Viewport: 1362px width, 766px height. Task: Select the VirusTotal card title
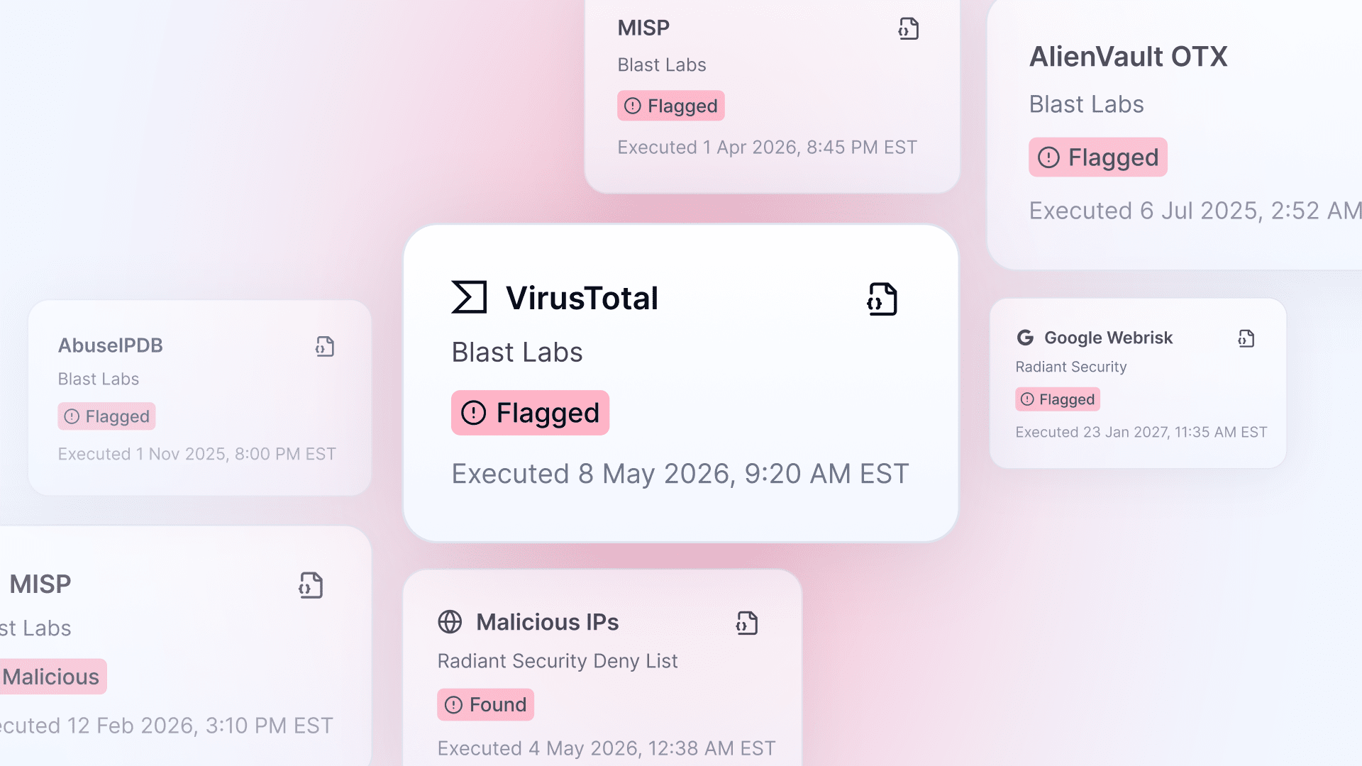point(582,298)
